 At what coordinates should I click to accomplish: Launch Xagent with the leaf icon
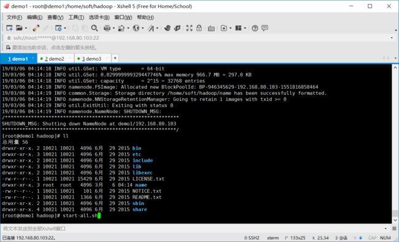click(x=177, y=28)
